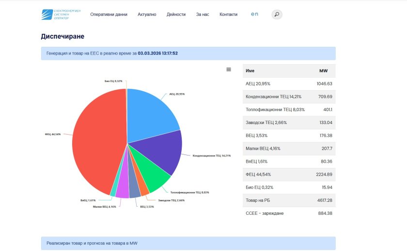This screenshot has width=407, height=251.
Task: Open the search magnifier icon
Action: [277, 14]
